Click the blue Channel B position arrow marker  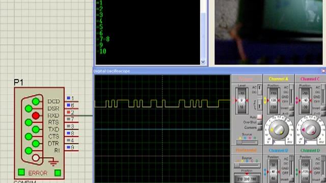(265, 172)
